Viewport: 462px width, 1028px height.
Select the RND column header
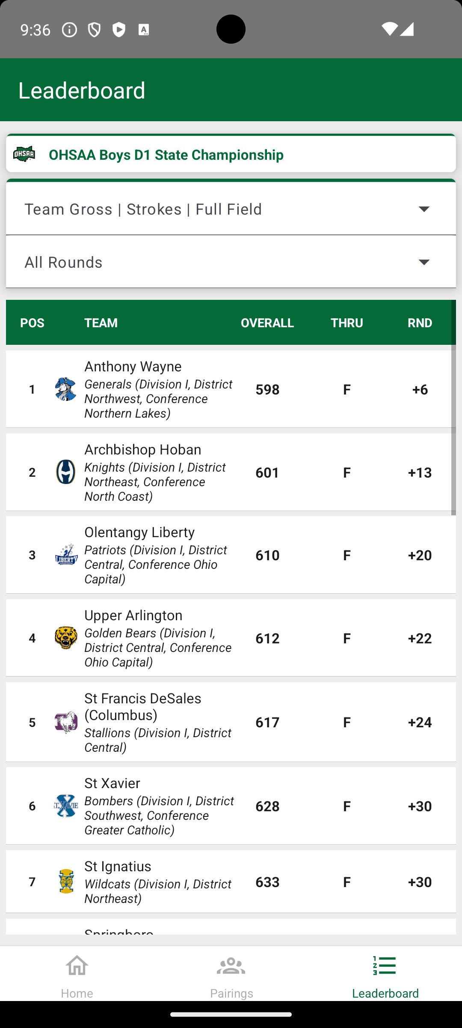420,323
